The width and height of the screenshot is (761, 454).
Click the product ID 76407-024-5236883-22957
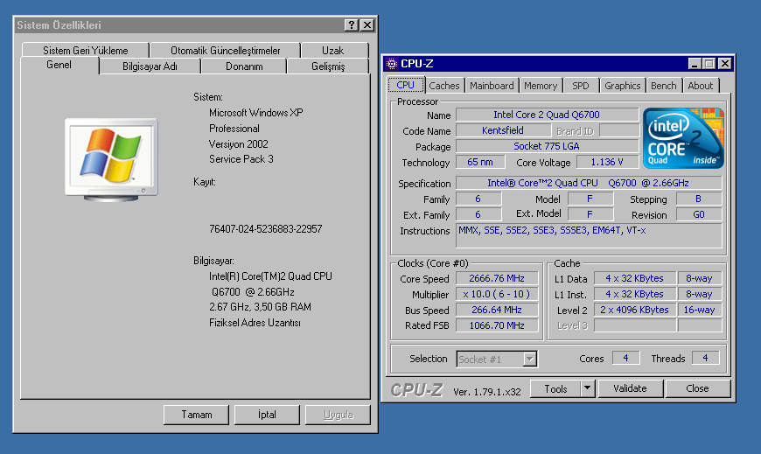pos(266,229)
